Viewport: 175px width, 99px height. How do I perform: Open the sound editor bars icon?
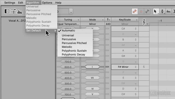point(20,12)
